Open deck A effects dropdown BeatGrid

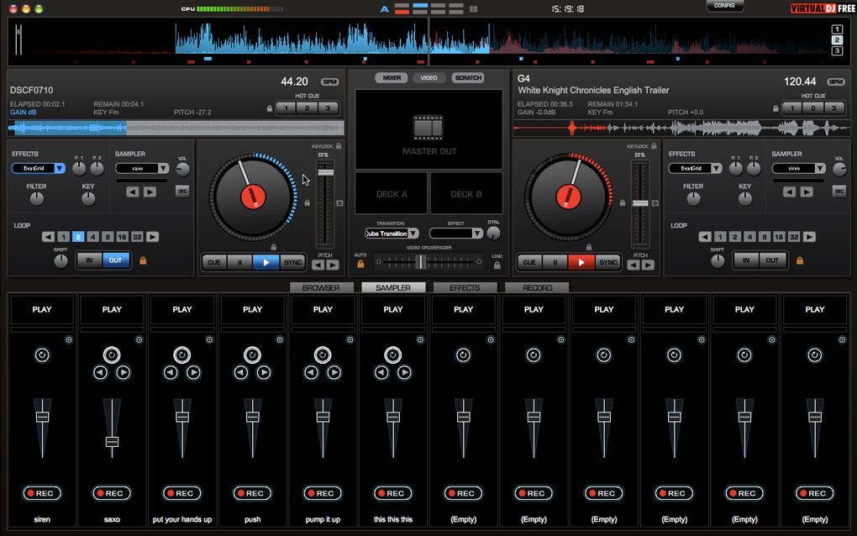39,168
